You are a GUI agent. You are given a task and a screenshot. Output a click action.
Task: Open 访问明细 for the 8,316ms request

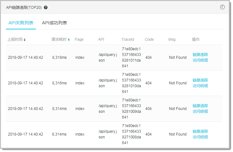(200, 86)
